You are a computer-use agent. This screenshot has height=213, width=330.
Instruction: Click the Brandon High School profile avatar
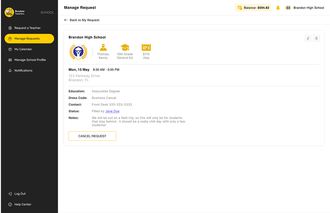click(288, 8)
